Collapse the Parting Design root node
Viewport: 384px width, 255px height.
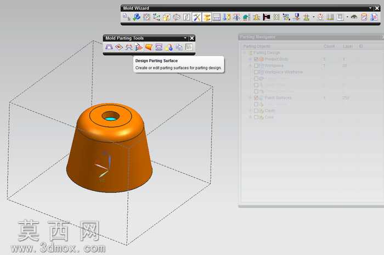click(245, 53)
